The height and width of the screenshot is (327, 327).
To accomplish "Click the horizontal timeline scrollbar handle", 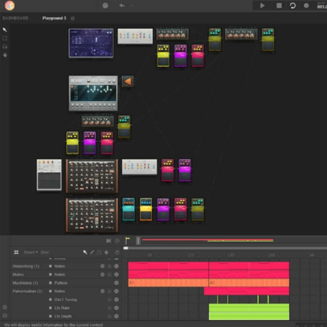I will click(x=126, y=248).
